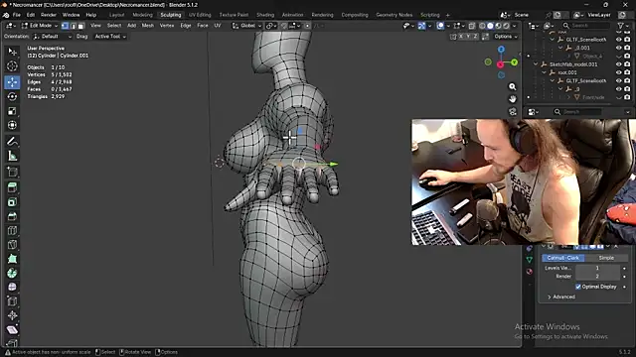Switch to face select mode
The image size is (636, 357).
coord(80,26)
